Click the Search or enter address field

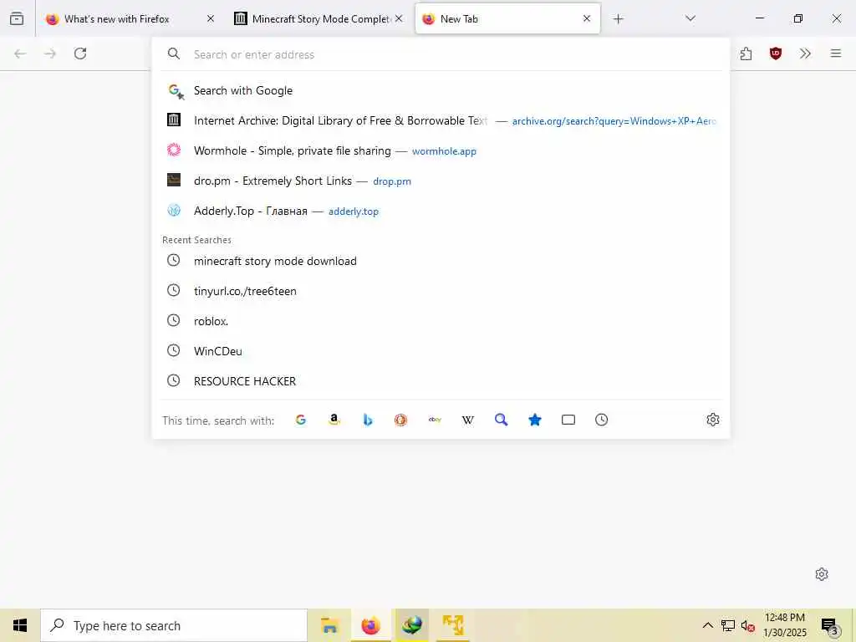[x=441, y=54]
